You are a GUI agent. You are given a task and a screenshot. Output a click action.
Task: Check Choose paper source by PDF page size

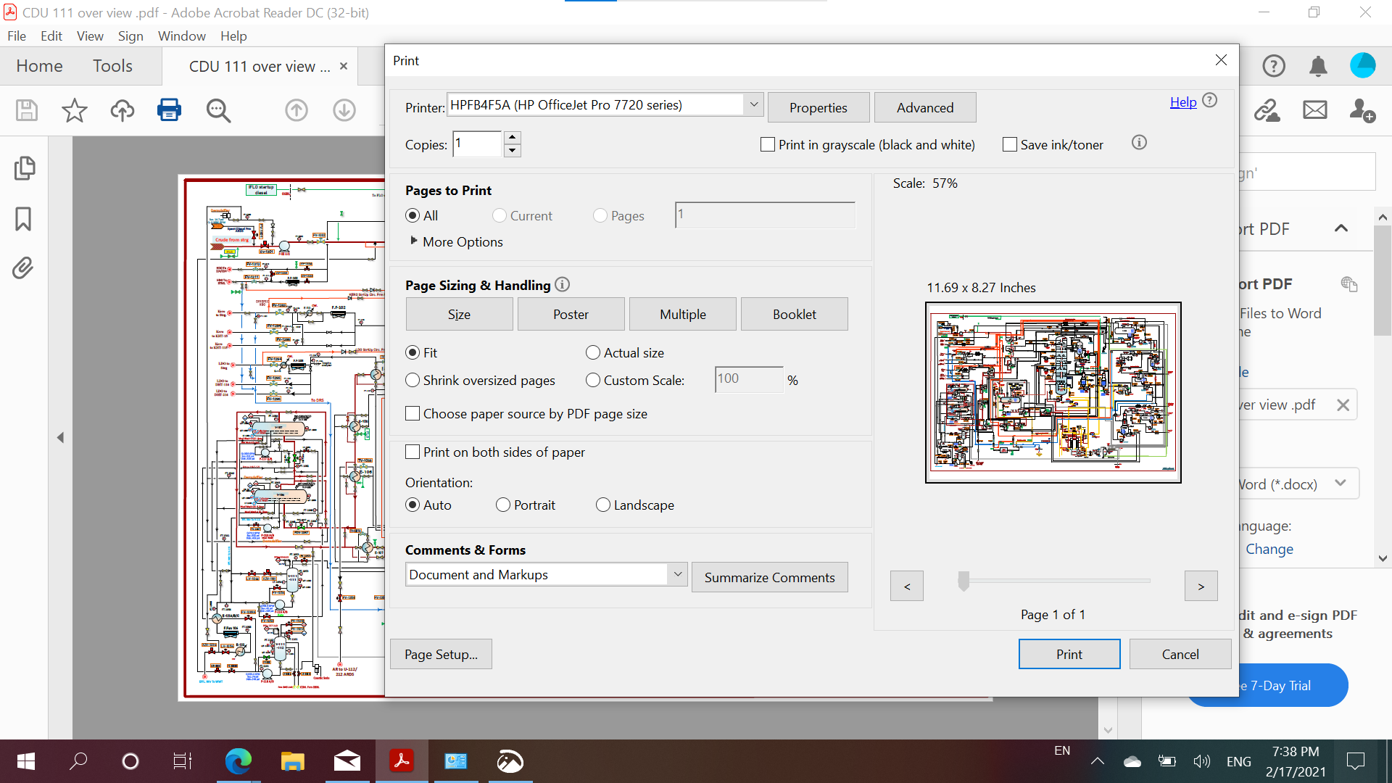413,413
